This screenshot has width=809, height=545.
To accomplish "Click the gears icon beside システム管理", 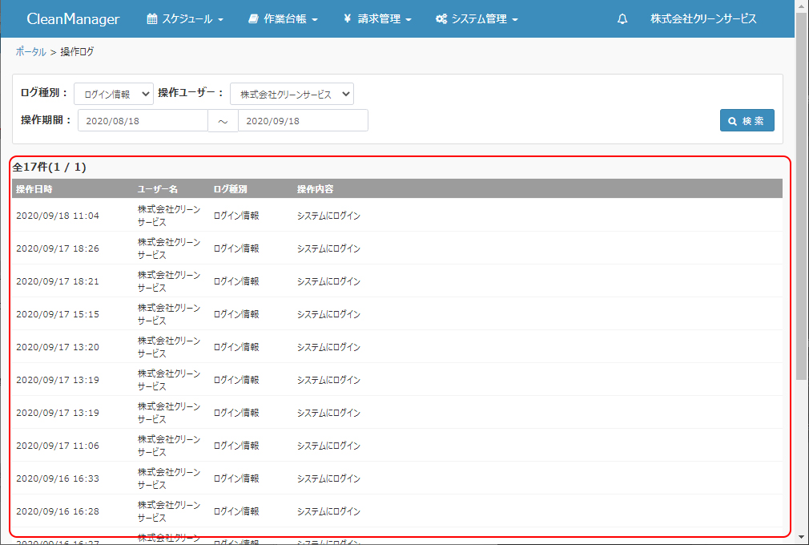I will pos(441,19).
